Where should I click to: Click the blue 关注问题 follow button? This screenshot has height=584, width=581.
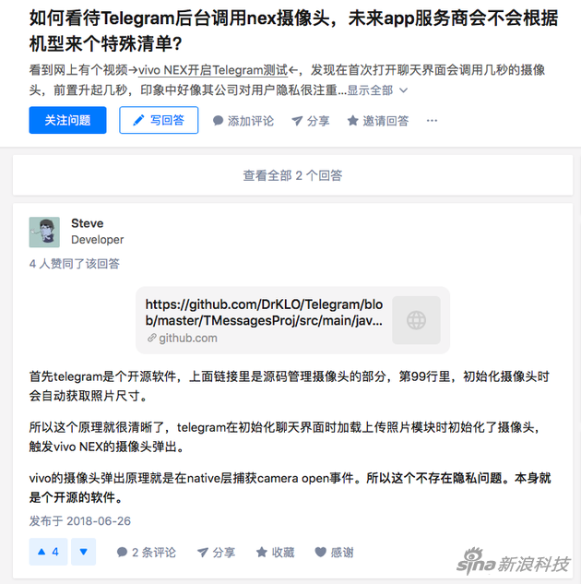click(67, 120)
